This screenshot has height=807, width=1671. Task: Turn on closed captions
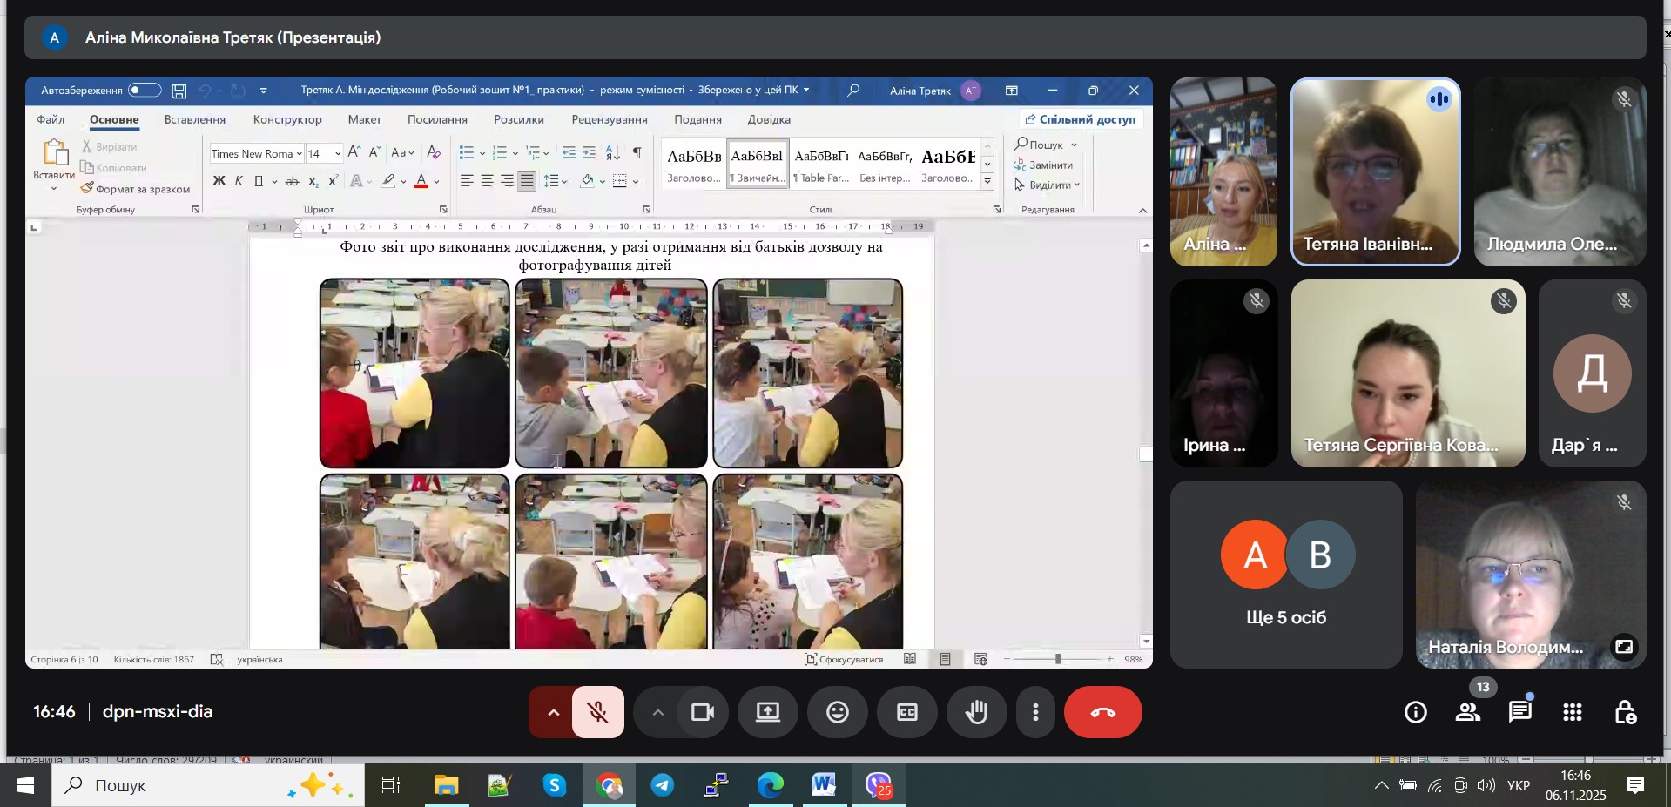pos(906,712)
